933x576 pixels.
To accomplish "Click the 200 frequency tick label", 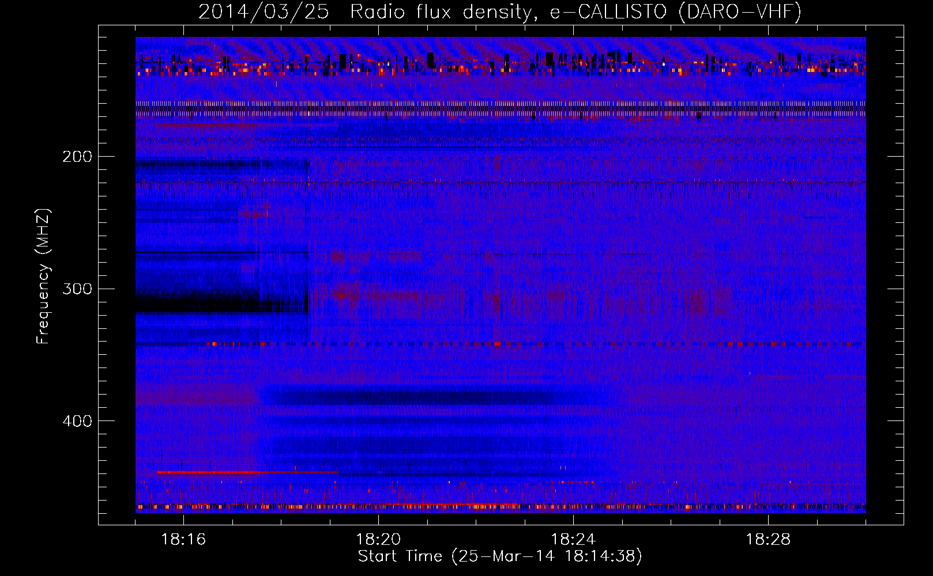I will (x=77, y=157).
